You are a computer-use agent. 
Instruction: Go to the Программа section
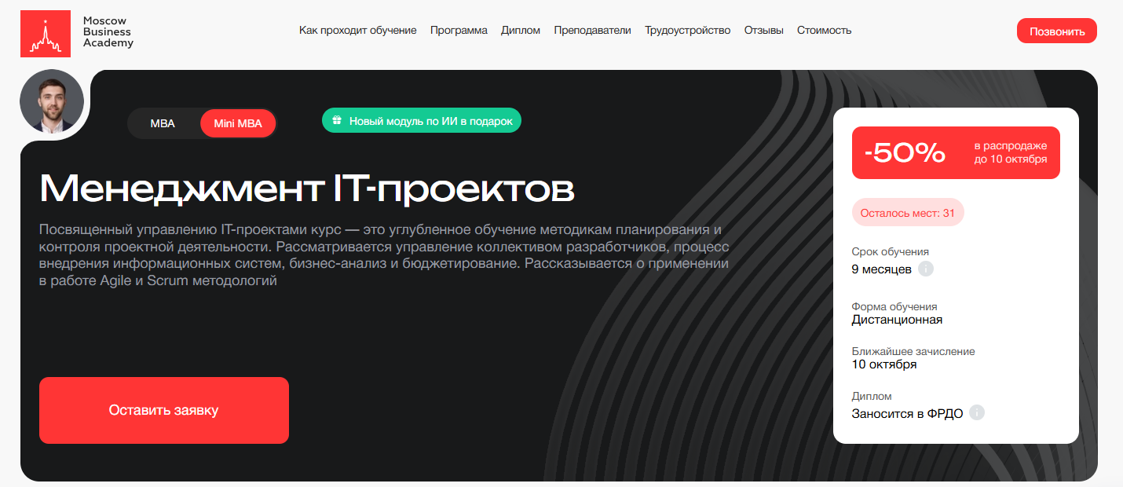pyautogui.click(x=459, y=31)
